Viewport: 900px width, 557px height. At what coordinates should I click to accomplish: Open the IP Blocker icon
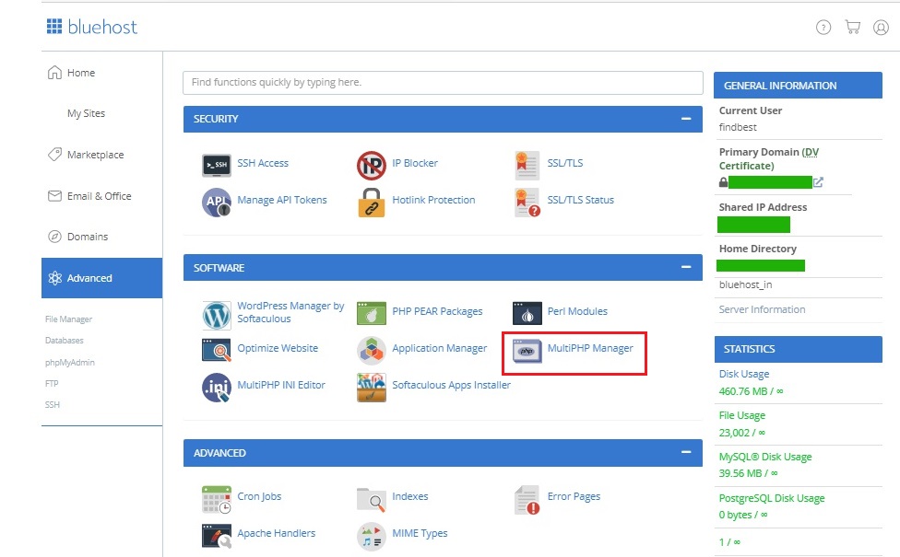click(372, 165)
